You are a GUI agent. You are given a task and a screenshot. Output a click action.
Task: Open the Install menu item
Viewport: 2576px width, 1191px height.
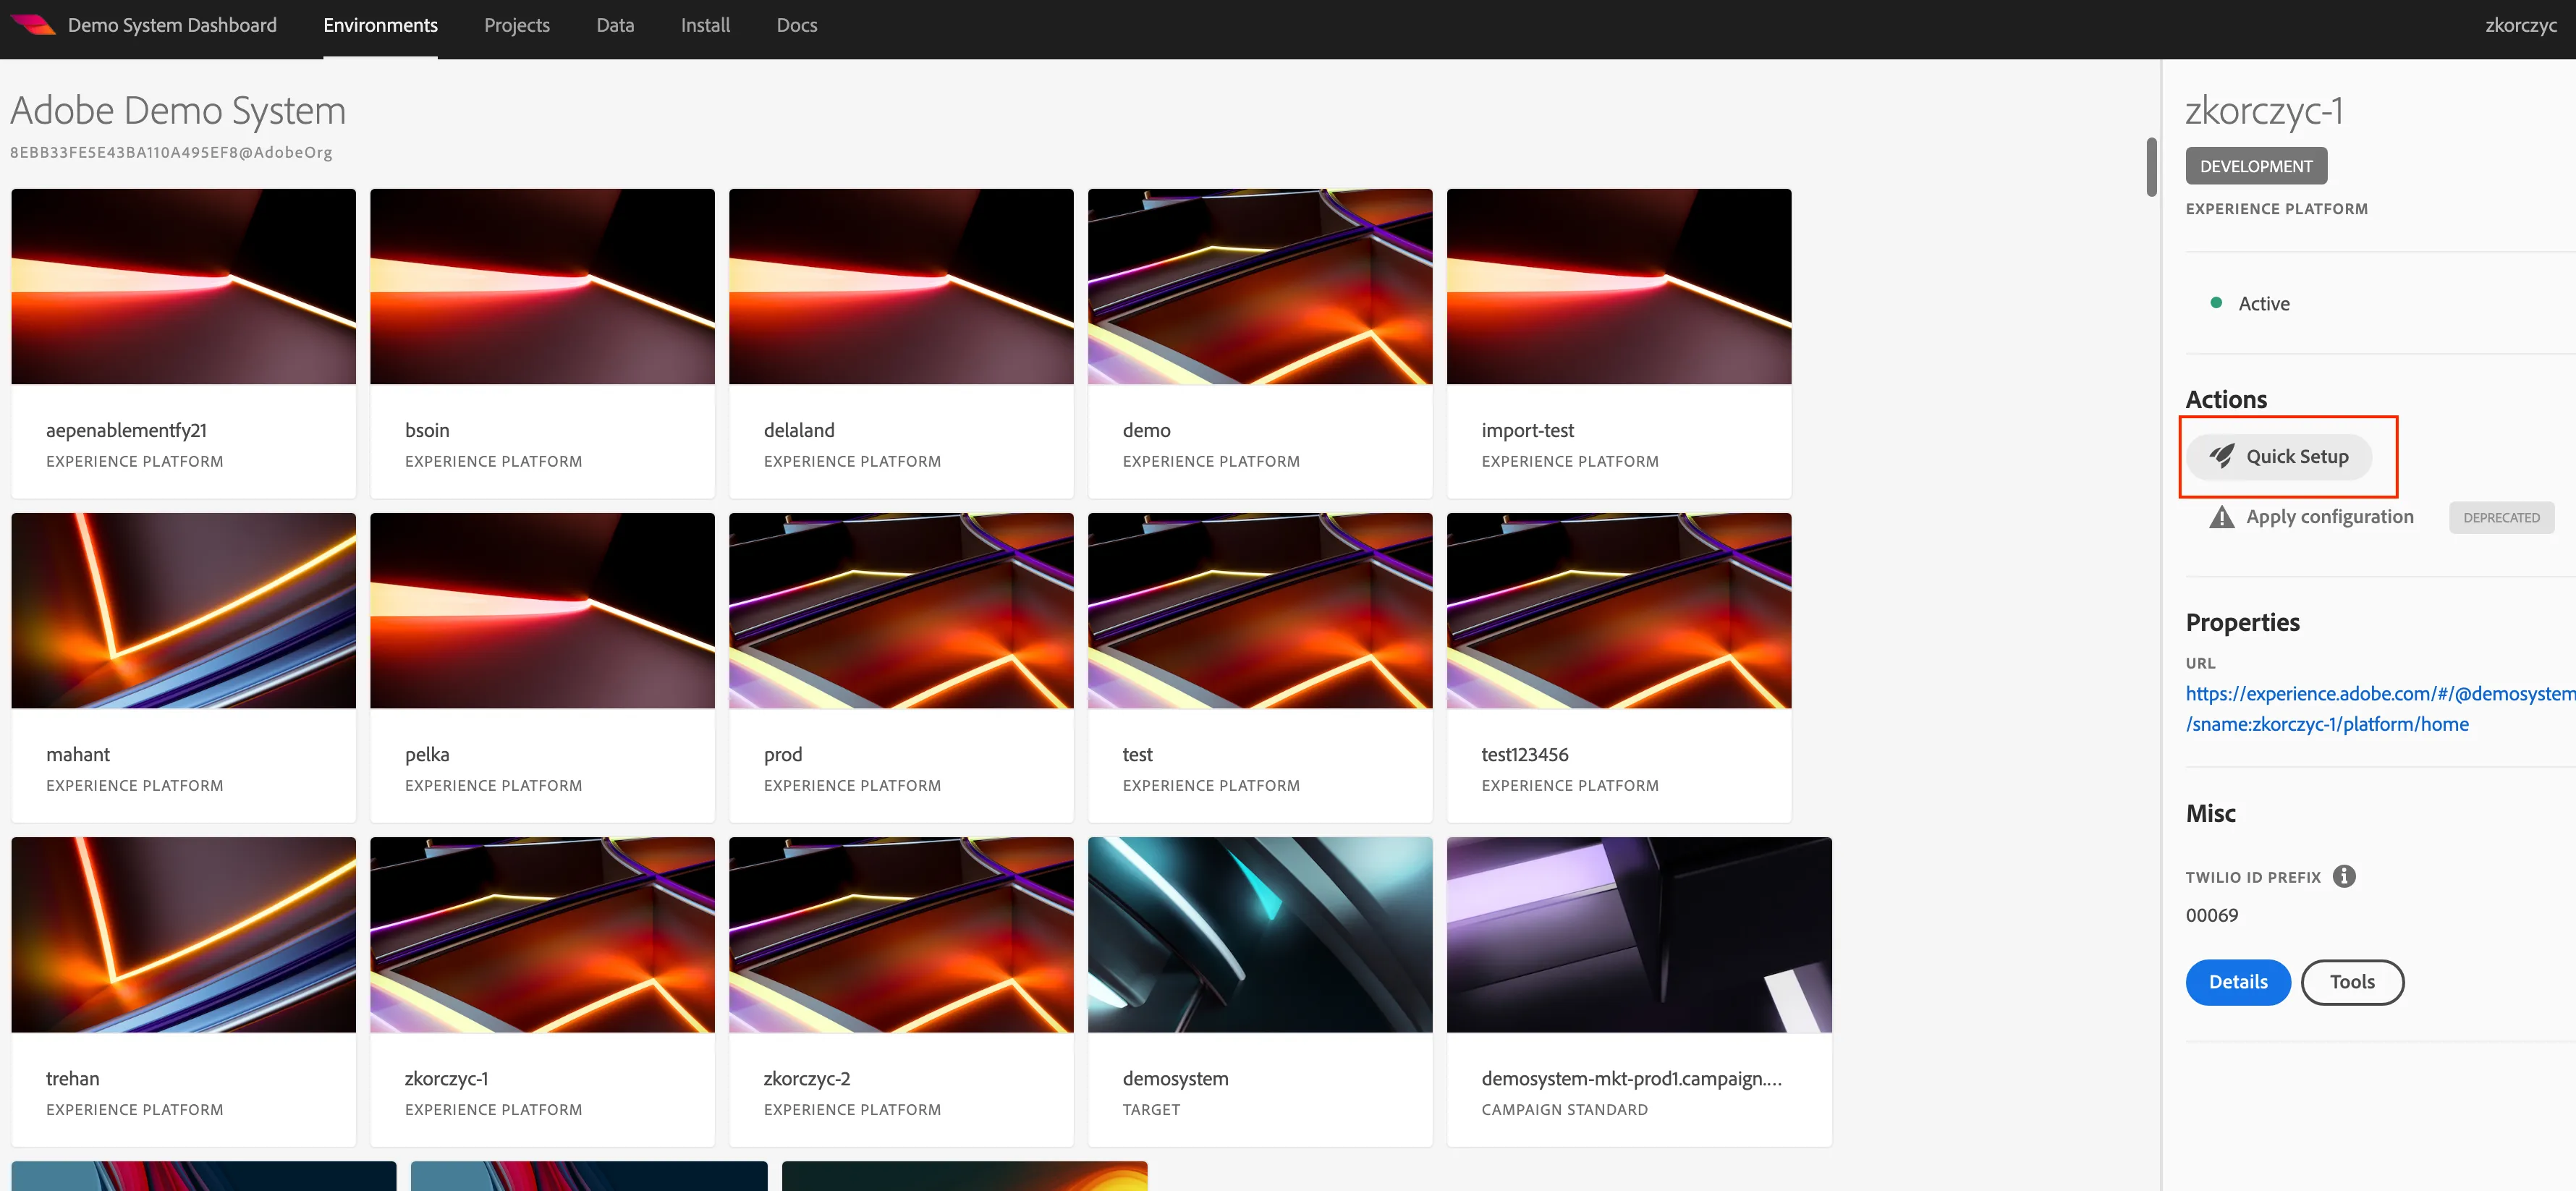coord(705,25)
